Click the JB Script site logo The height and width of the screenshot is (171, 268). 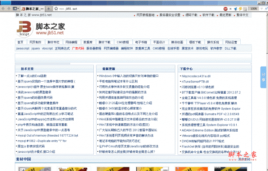tap(24, 29)
